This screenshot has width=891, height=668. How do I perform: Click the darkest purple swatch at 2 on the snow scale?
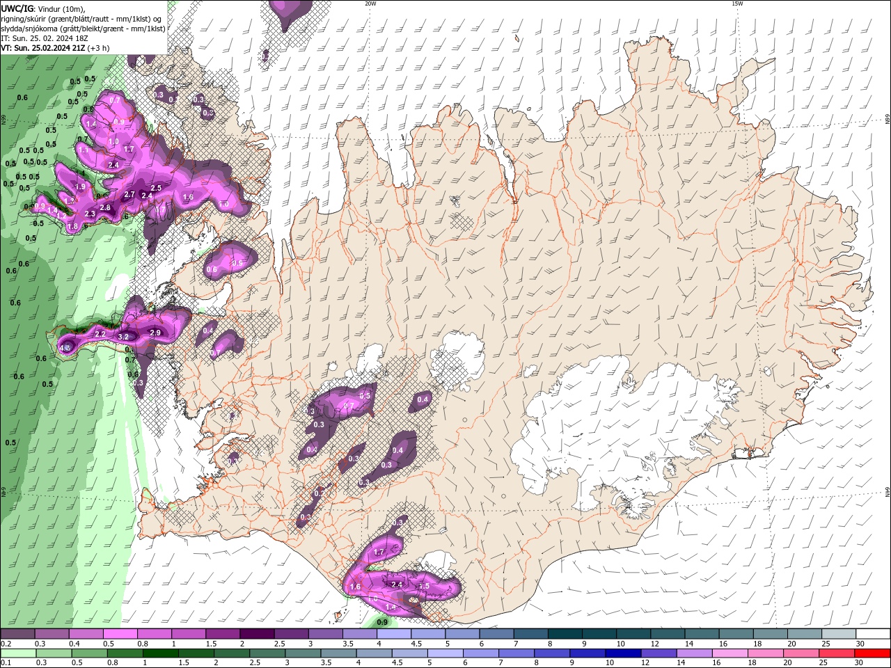pyautogui.click(x=256, y=634)
